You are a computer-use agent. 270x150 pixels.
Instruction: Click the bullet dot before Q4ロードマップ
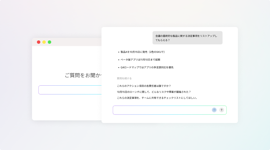point(119,67)
